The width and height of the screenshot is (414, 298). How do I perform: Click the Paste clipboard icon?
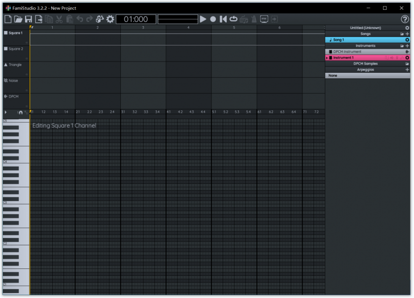pyautogui.click(x=69, y=19)
